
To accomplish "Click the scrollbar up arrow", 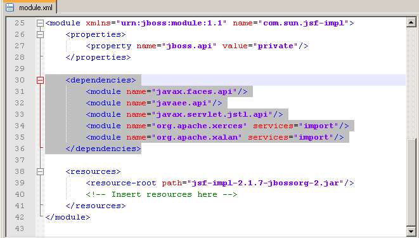I will pos(411,22).
